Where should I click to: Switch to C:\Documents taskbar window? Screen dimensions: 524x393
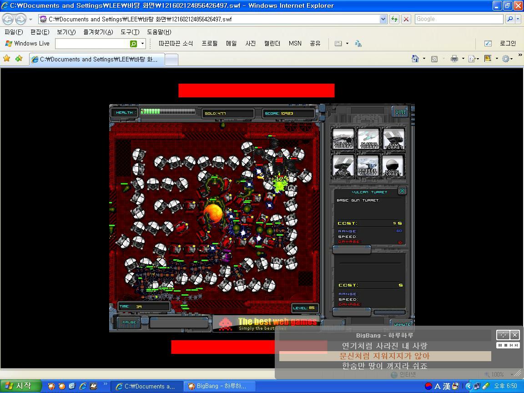pos(147,386)
